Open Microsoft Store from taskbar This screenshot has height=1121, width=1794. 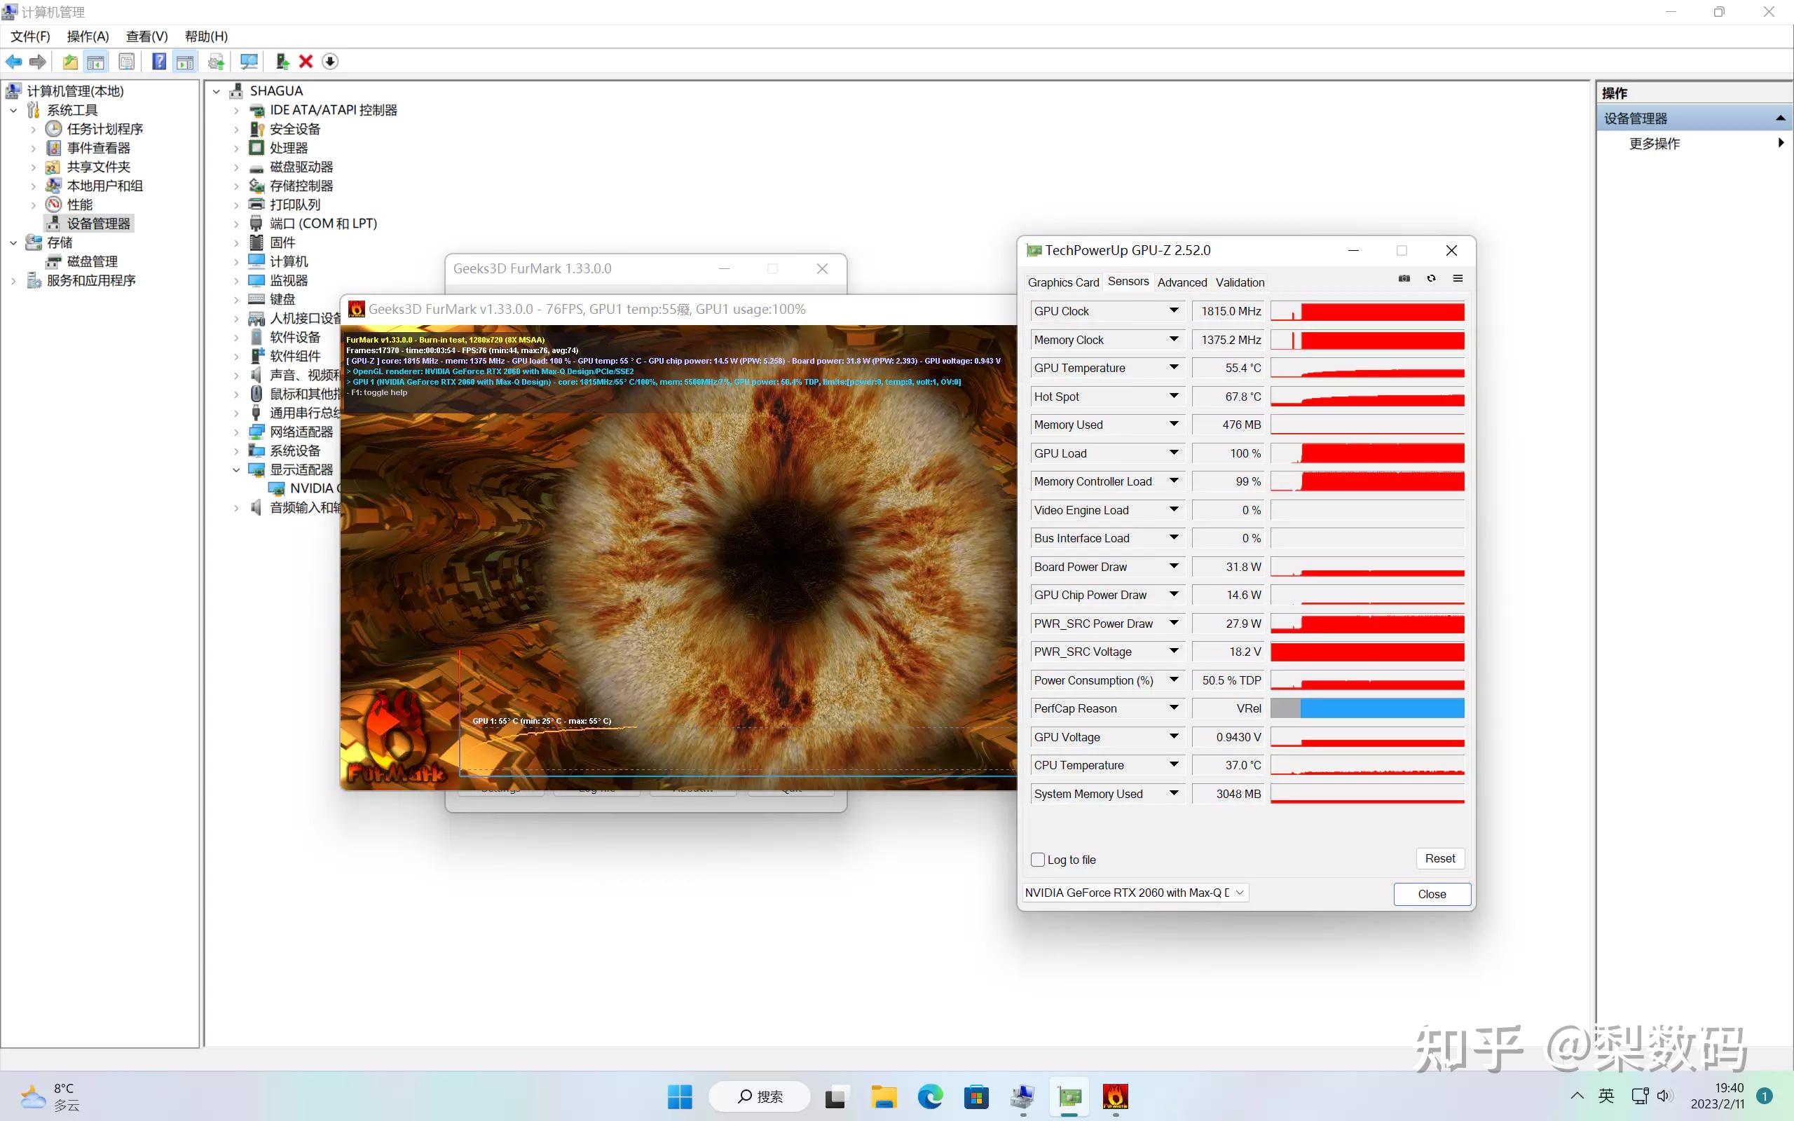[976, 1096]
